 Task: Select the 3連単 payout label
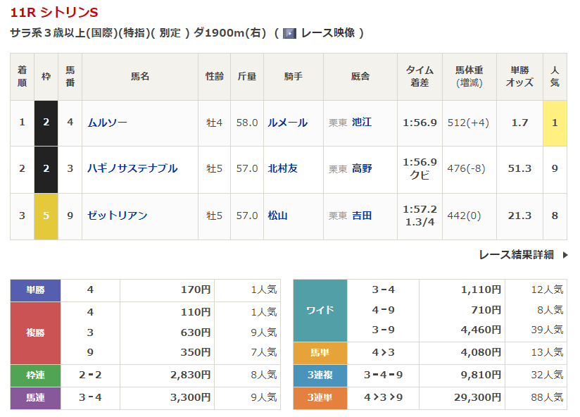point(320,398)
